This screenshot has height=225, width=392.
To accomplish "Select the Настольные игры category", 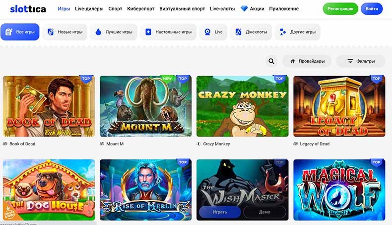I will click(x=168, y=32).
